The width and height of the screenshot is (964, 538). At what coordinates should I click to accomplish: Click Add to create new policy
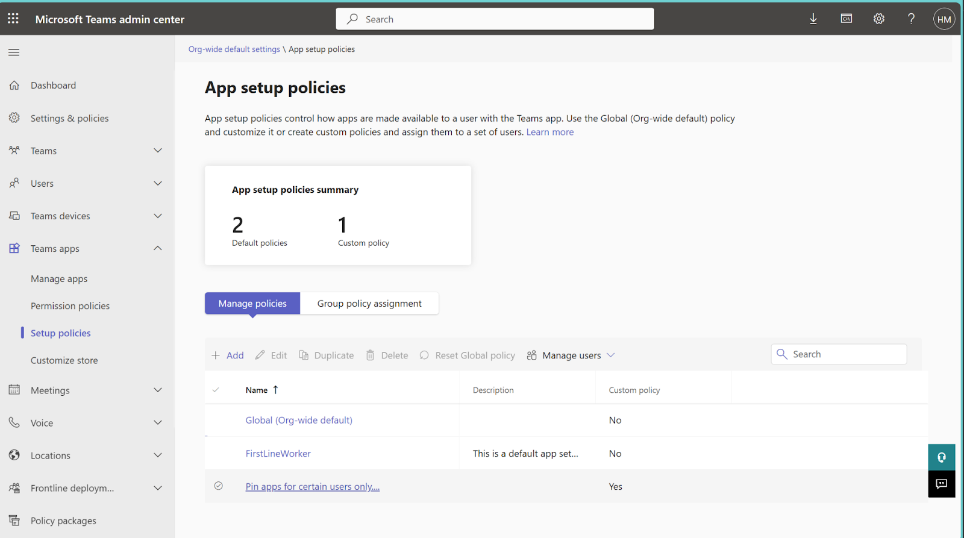tap(228, 355)
